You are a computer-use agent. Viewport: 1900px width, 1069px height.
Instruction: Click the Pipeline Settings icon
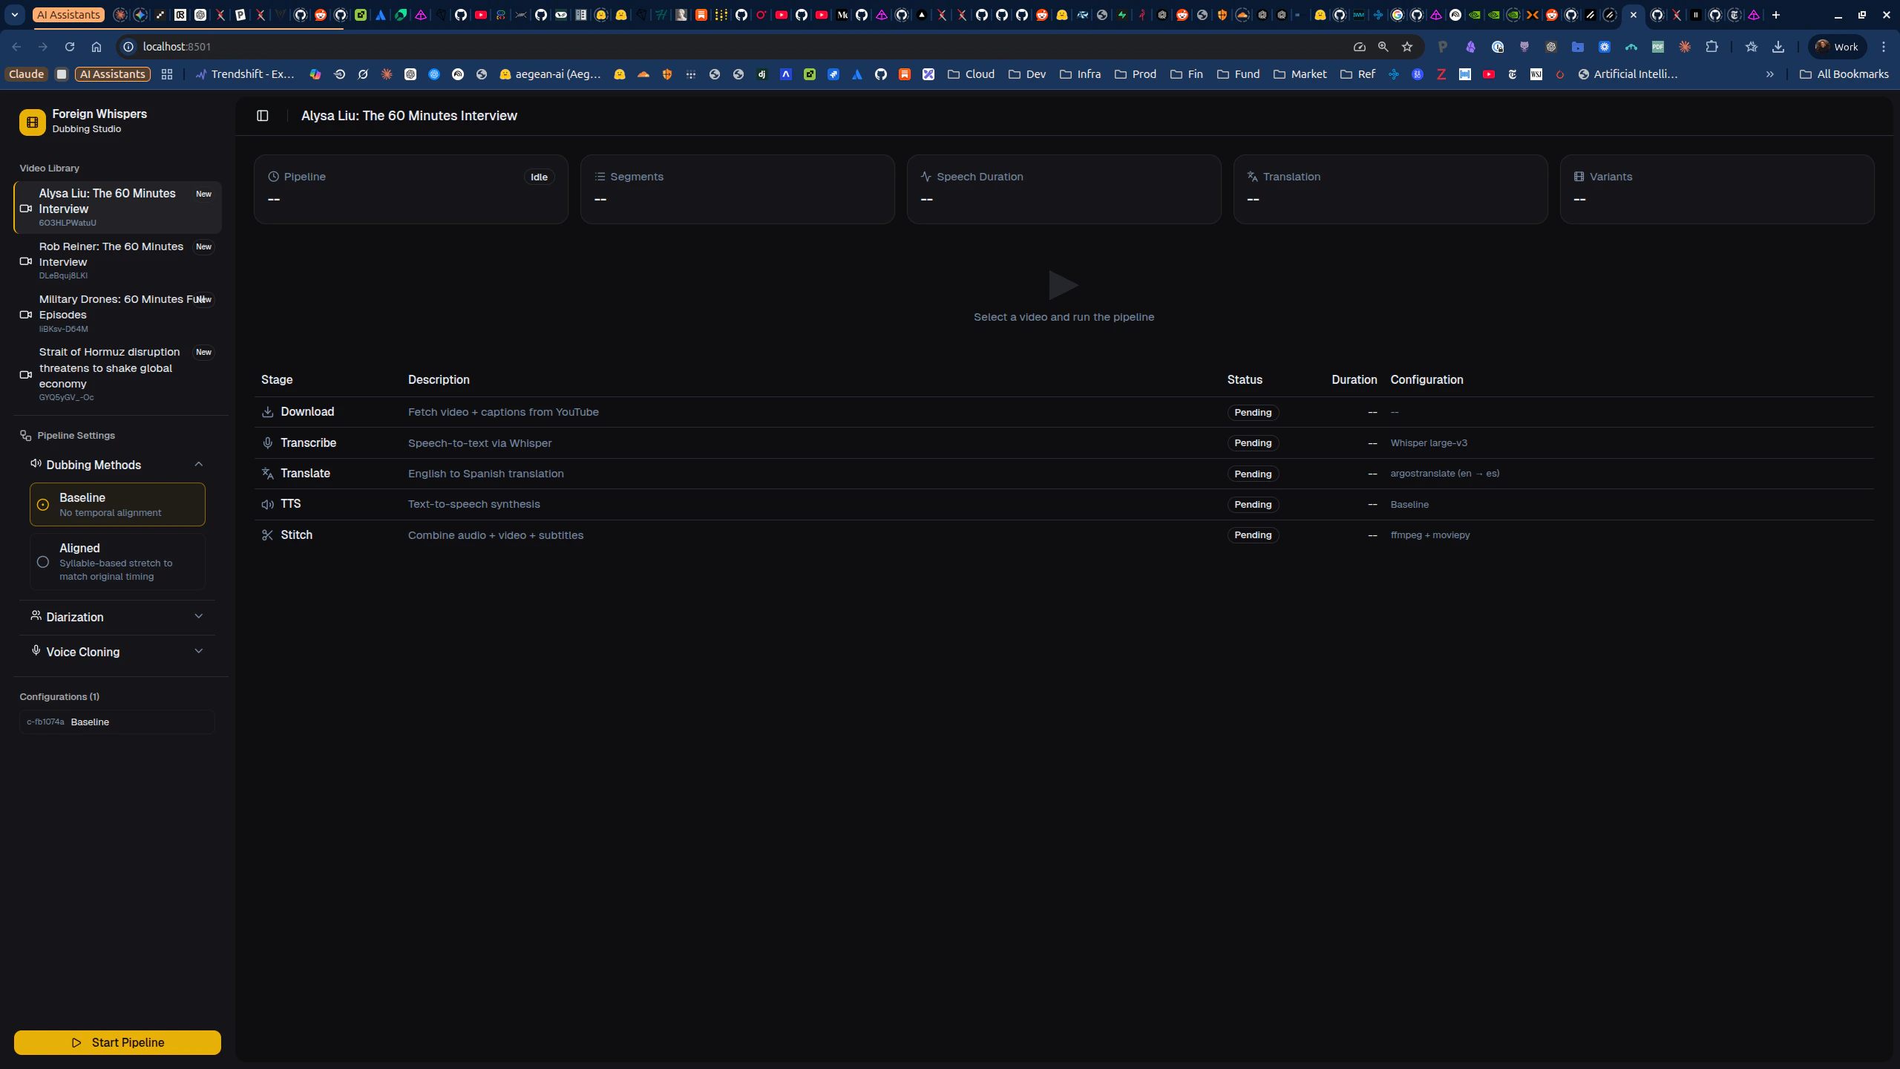(26, 436)
